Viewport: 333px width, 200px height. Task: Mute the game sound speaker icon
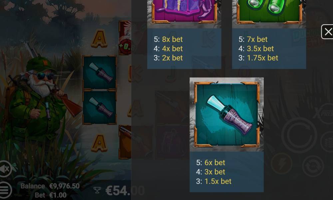(5, 169)
